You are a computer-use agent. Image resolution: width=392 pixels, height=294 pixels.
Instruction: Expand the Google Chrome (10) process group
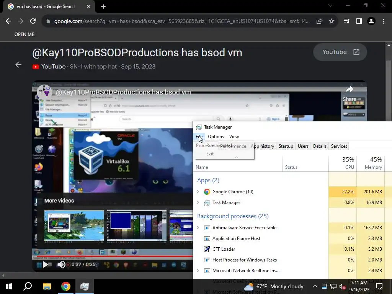198,191
